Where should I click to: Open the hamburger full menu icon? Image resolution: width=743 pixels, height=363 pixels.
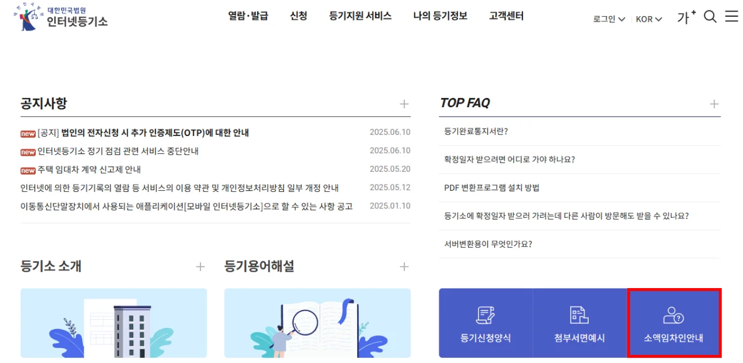(x=731, y=16)
